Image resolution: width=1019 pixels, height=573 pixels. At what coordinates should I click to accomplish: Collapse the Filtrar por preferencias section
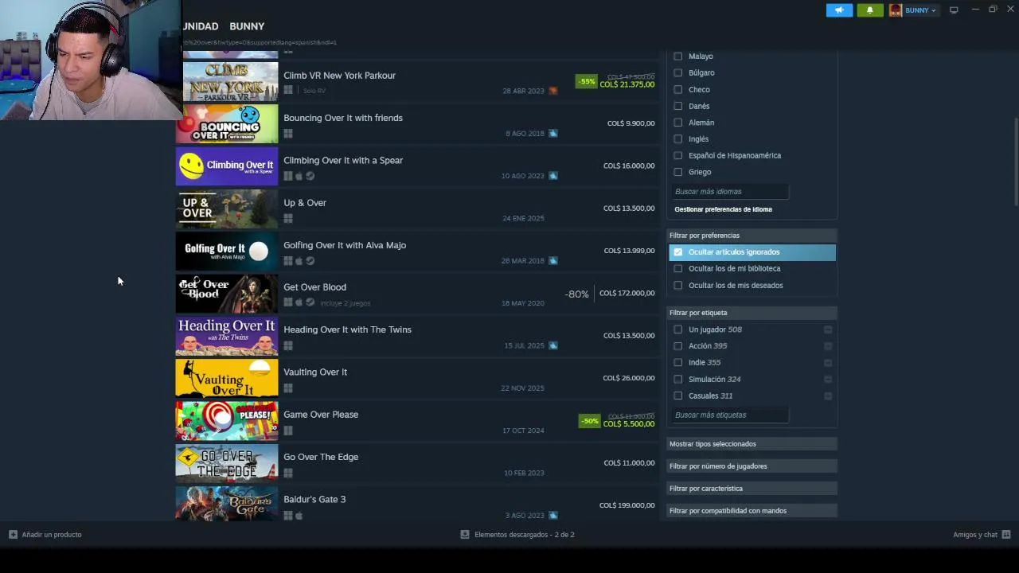click(x=752, y=236)
